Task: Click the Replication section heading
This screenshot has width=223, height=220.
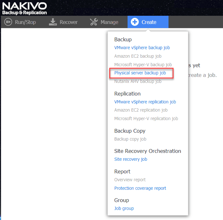Action: (x=127, y=94)
